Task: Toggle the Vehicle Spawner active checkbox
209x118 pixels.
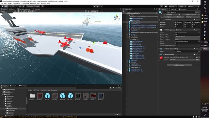Action: (x=164, y=12)
